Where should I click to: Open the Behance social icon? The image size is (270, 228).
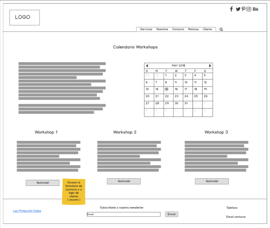[x=256, y=9]
